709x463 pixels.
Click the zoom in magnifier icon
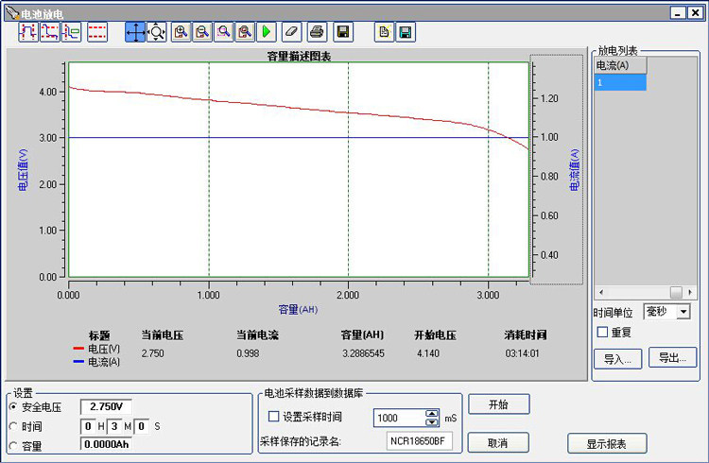[x=181, y=31]
